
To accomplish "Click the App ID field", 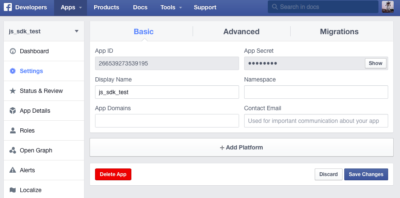I will [x=167, y=63].
